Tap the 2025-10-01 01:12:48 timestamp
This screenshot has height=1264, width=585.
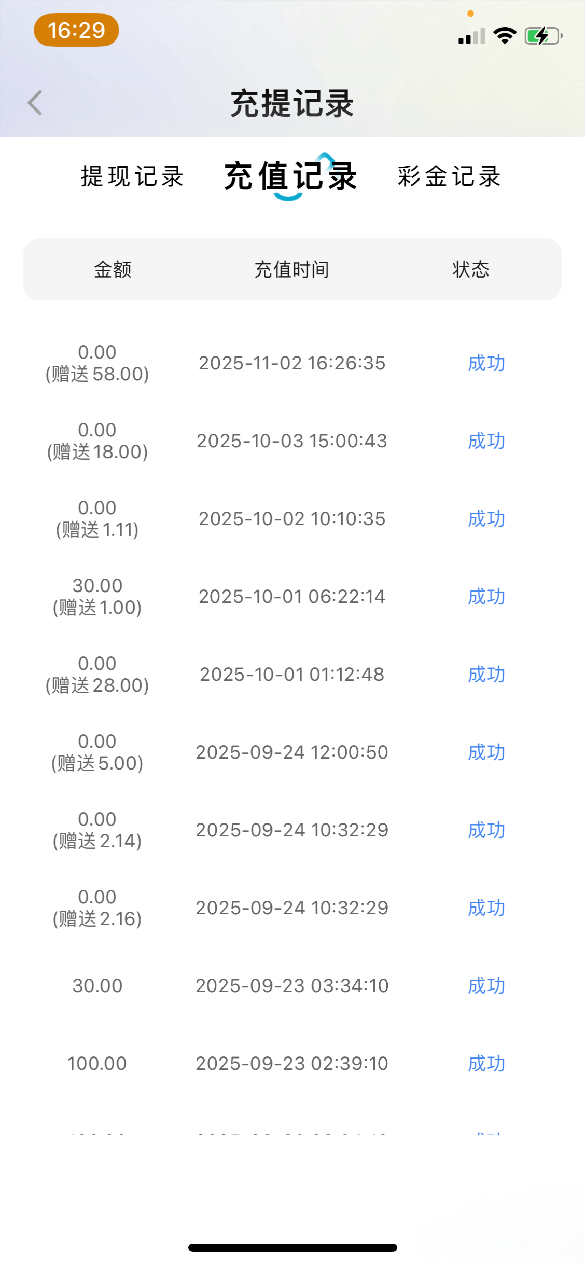click(x=291, y=675)
